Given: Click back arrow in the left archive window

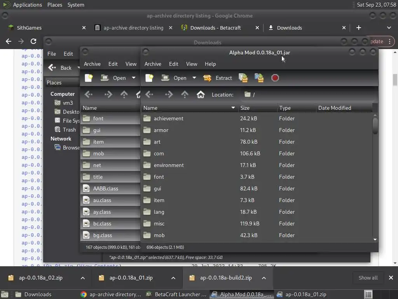Looking at the screenshot, I should click(89, 95).
